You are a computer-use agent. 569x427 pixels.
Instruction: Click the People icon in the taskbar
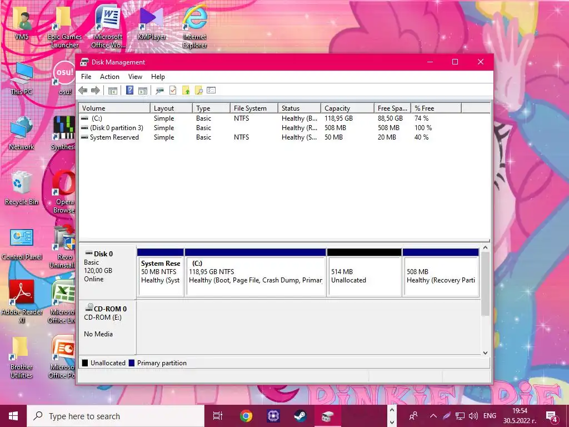(413, 416)
